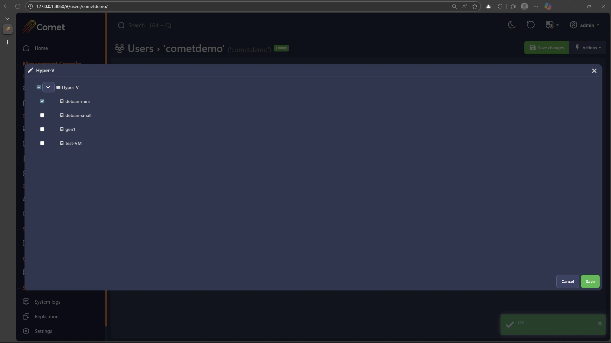Tick the test-VM checkbox
The width and height of the screenshot is (611, 343).
click(42, 143)
